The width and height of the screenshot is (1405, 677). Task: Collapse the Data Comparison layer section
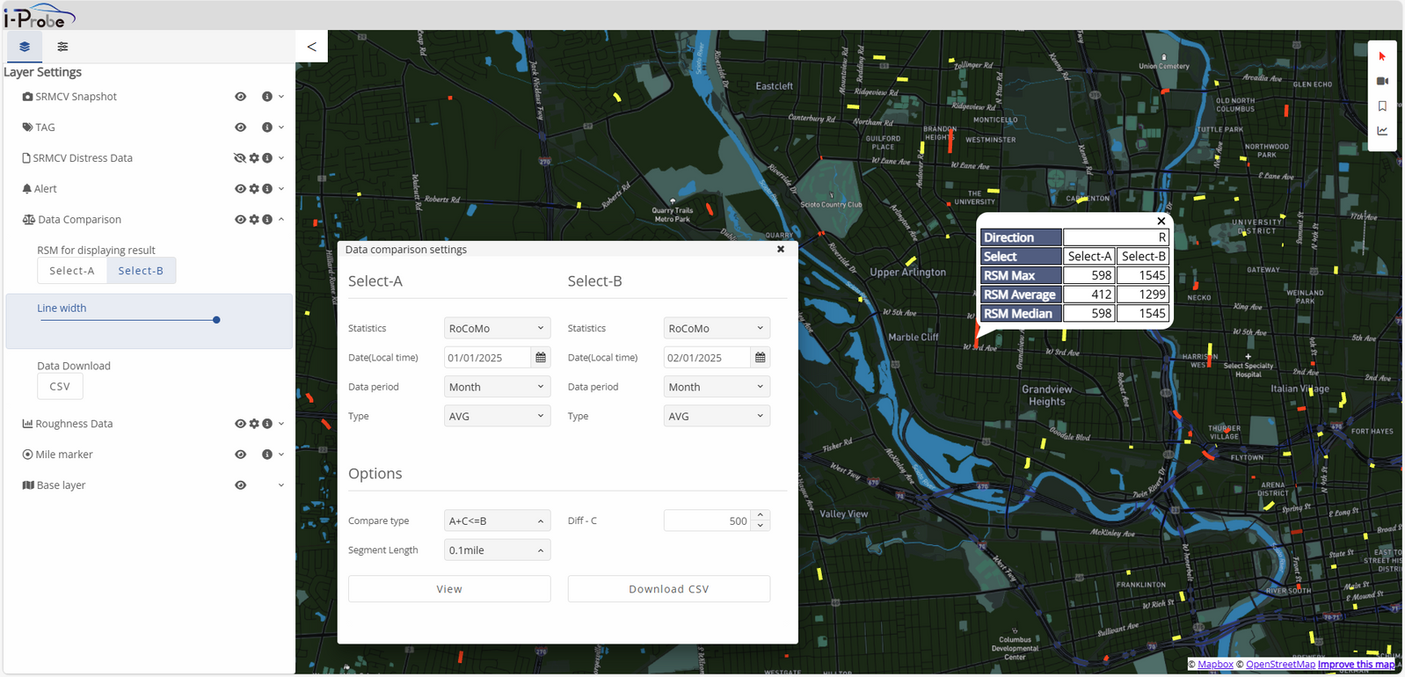point(281,220)
